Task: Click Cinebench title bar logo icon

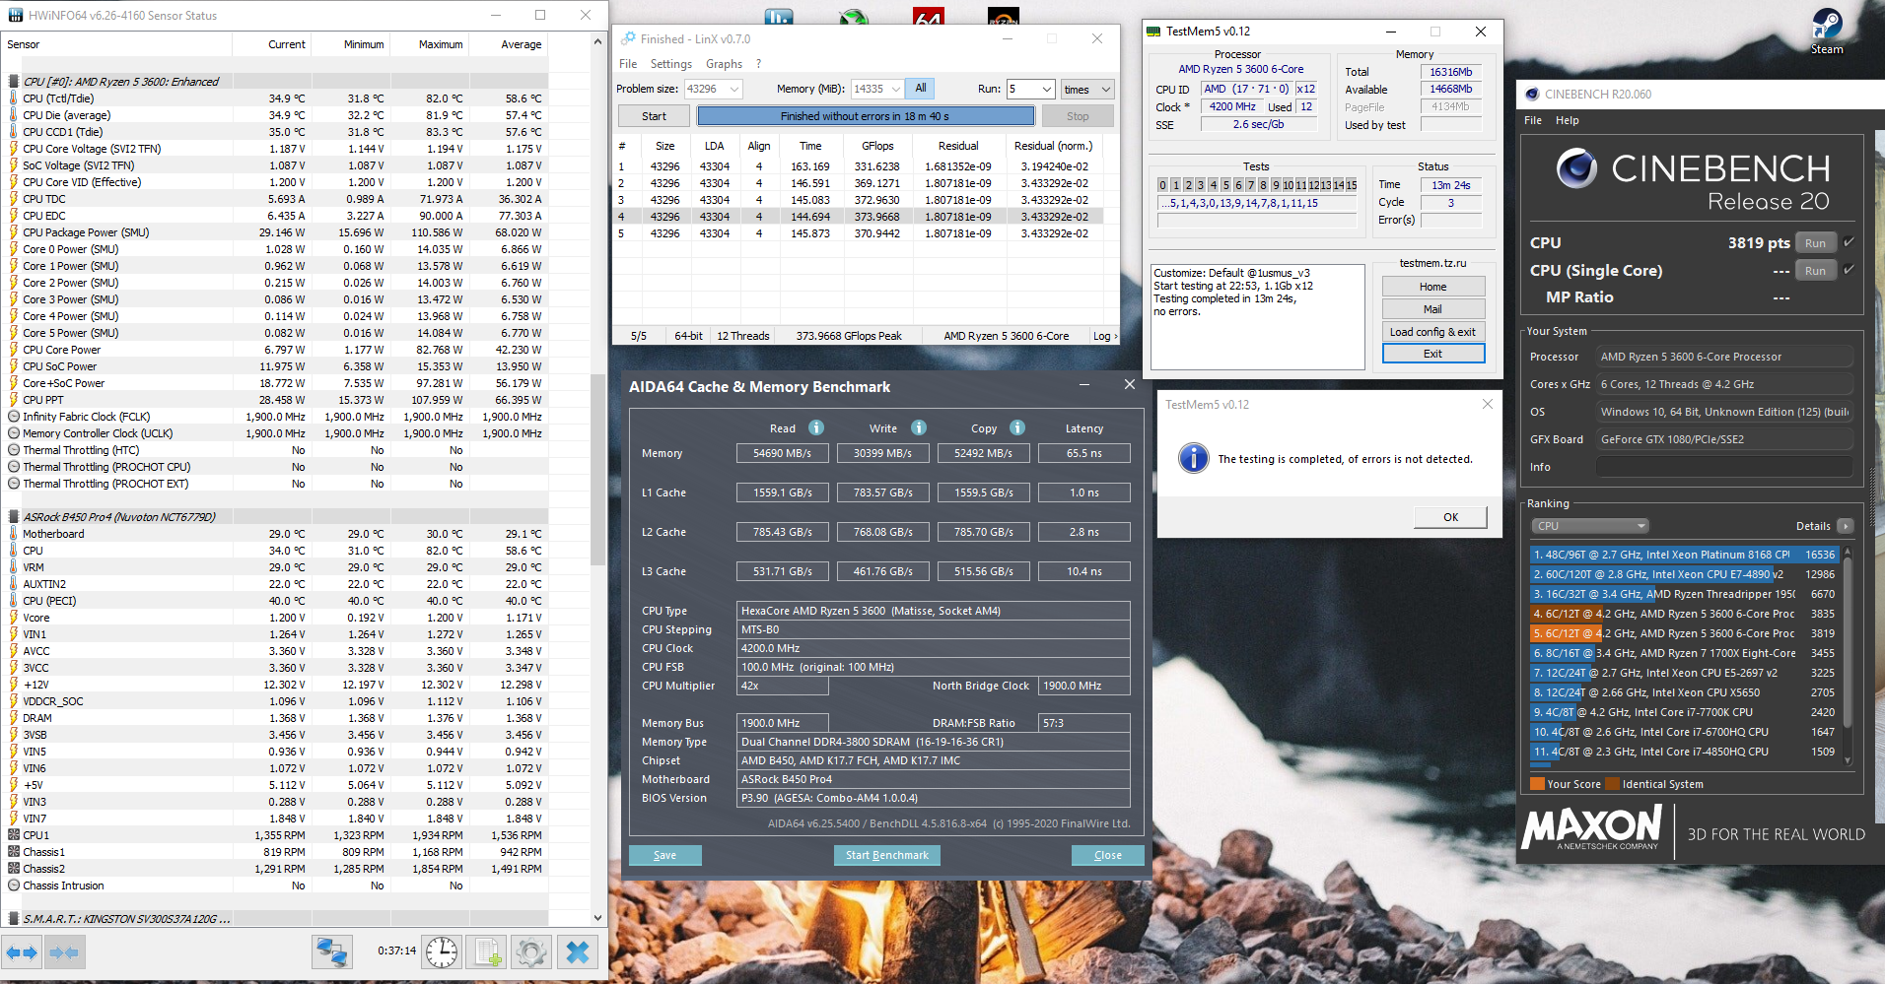Action: pos(1532,95)
